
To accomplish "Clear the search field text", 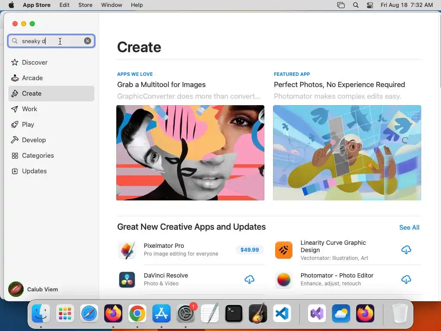I will [x=87, y=41].
